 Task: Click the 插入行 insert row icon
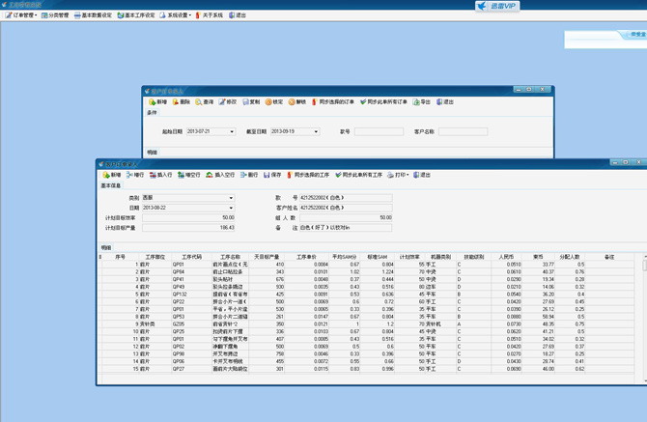tap(155, 175)
